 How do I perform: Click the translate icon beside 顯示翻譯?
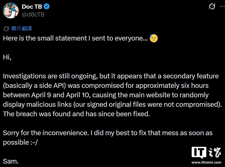(6, 29)
